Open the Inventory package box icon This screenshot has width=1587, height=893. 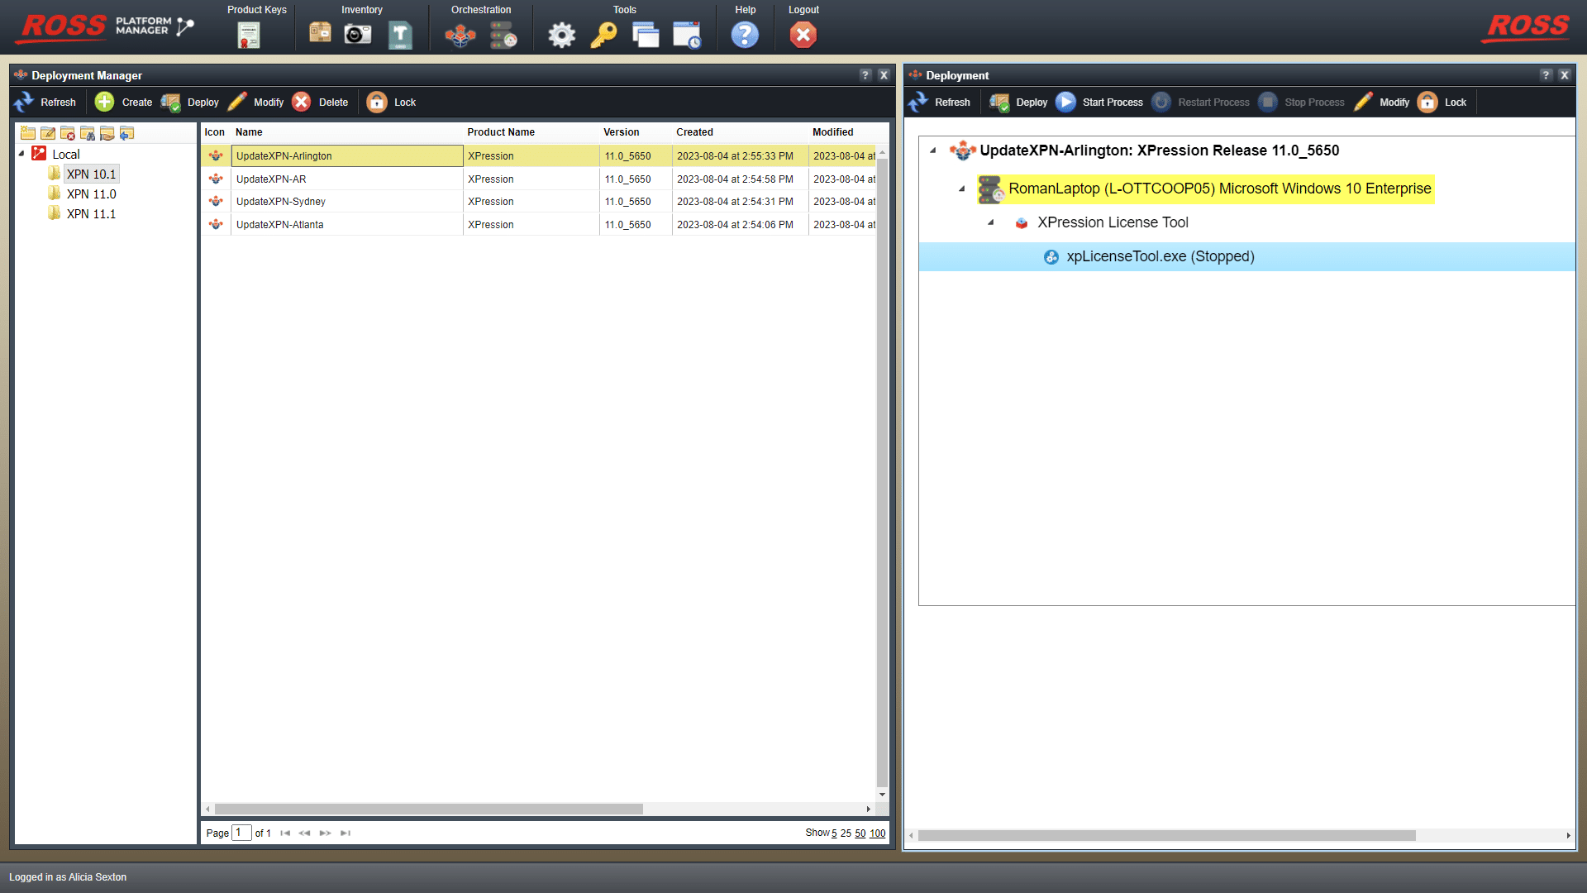point(320,33)
